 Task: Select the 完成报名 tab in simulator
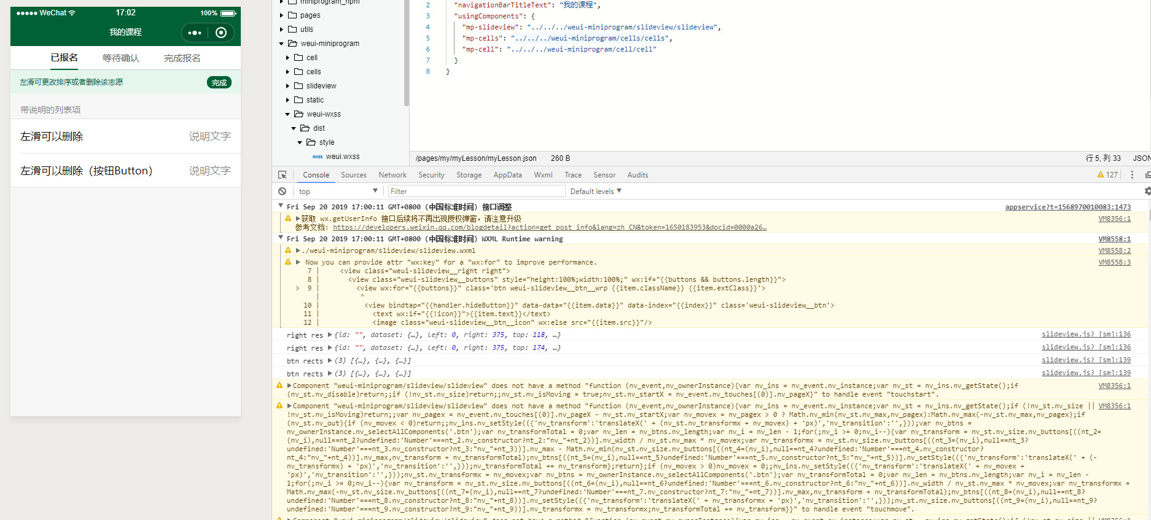pos(182,58)
